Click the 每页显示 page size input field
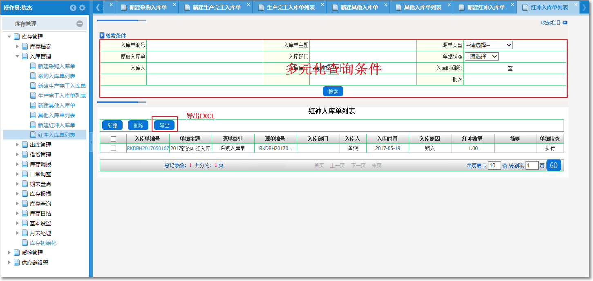The image size is (593, 281). 494,166
